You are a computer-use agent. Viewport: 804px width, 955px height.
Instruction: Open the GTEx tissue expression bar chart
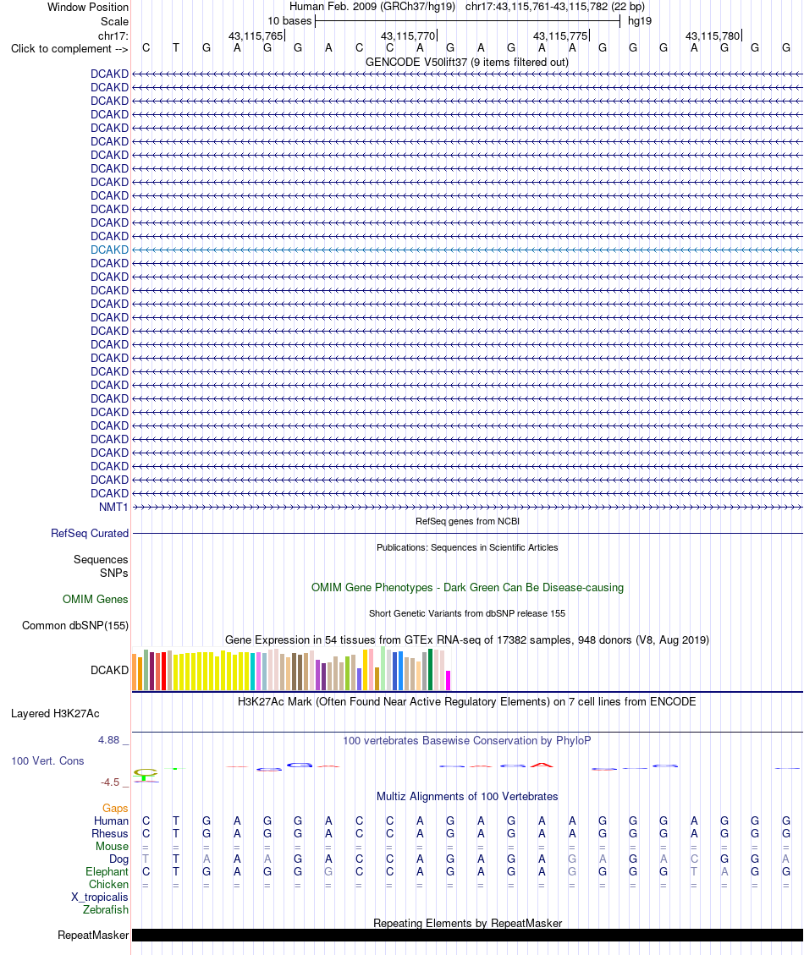point(291,669)
